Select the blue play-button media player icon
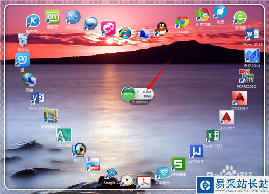 [x=91, y=23]
